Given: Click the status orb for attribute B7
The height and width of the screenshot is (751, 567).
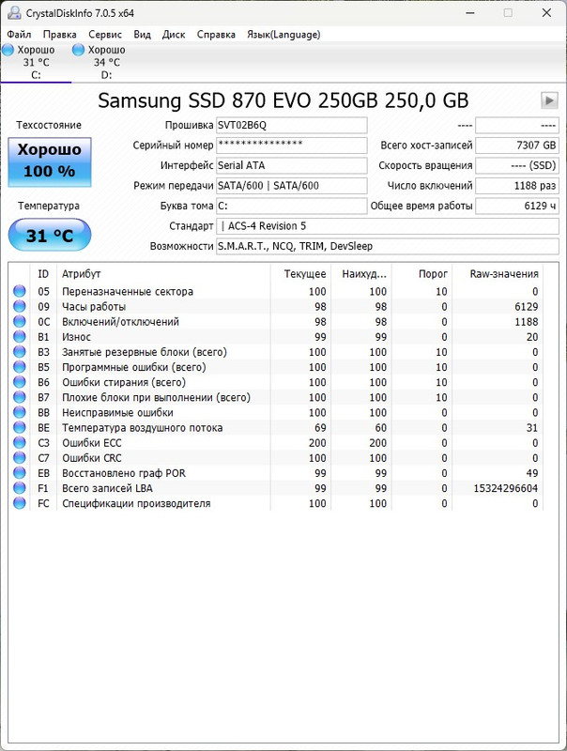Looking at the screenshot, I should coord(19,397).
